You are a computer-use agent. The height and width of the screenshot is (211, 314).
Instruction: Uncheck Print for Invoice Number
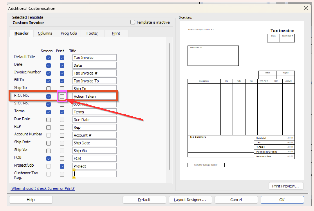[62, 73]
